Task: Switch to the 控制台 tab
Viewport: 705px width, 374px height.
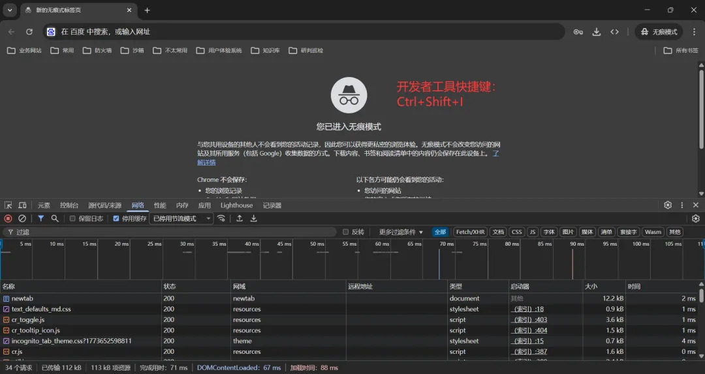Action: (69, 205)
